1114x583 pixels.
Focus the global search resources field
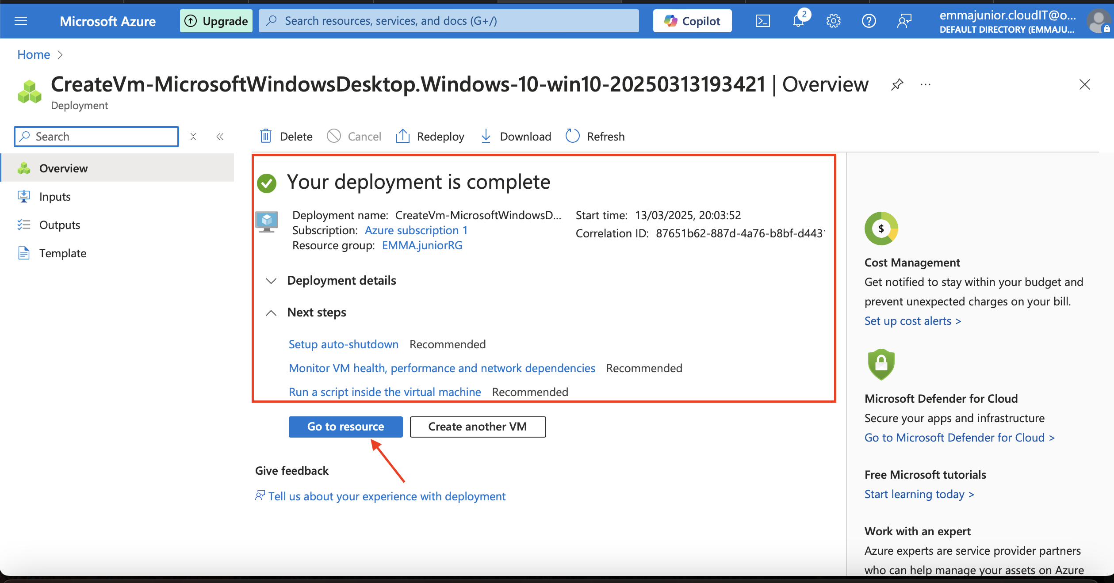click(448, 21)
